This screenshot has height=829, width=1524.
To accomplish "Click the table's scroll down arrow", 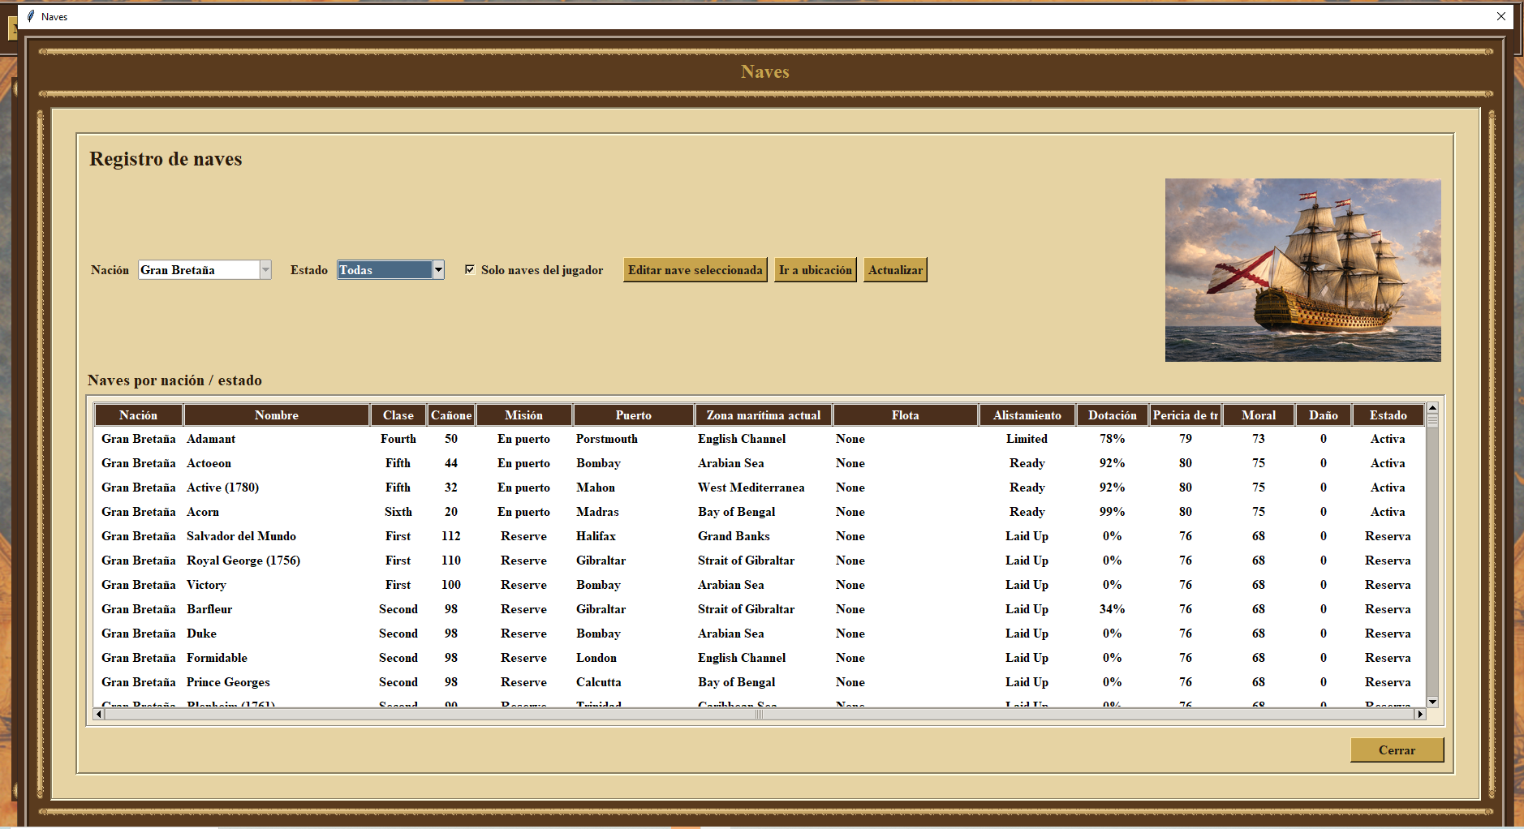I will 1432,702.
